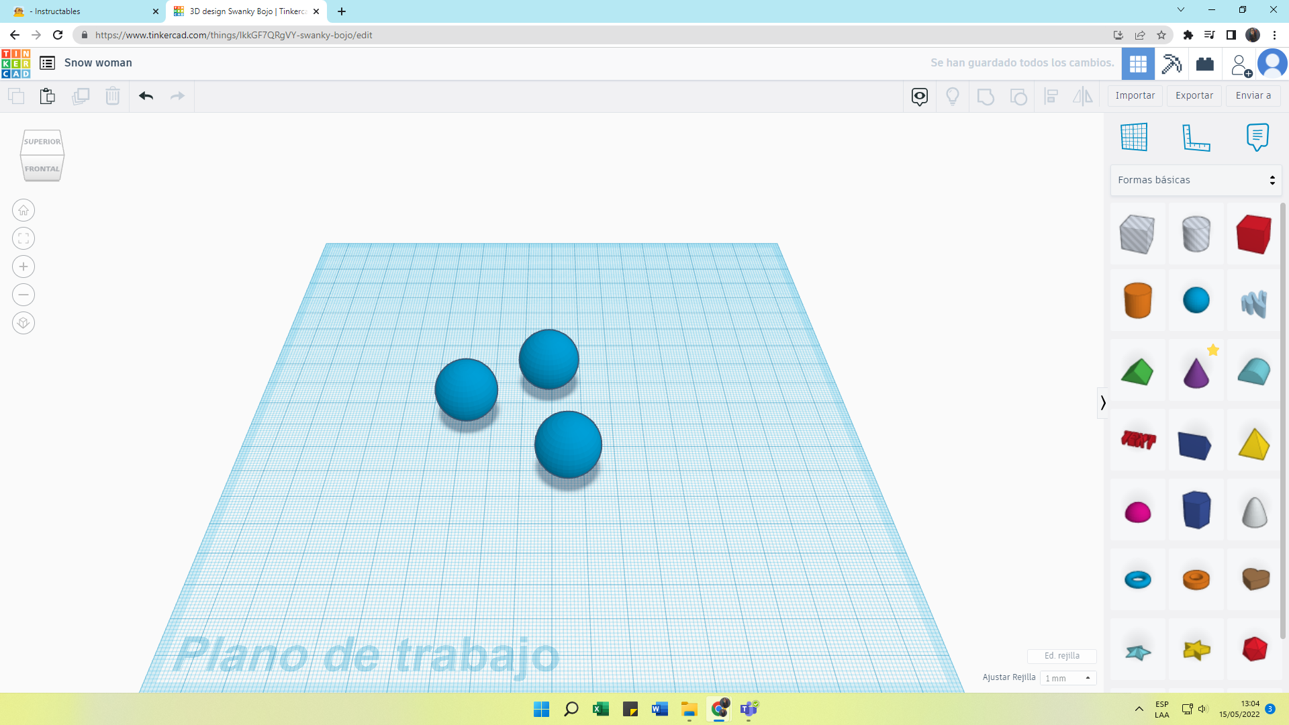Click the light bulb notes icon
The image size is (1289, 725).
click(952, 97)
